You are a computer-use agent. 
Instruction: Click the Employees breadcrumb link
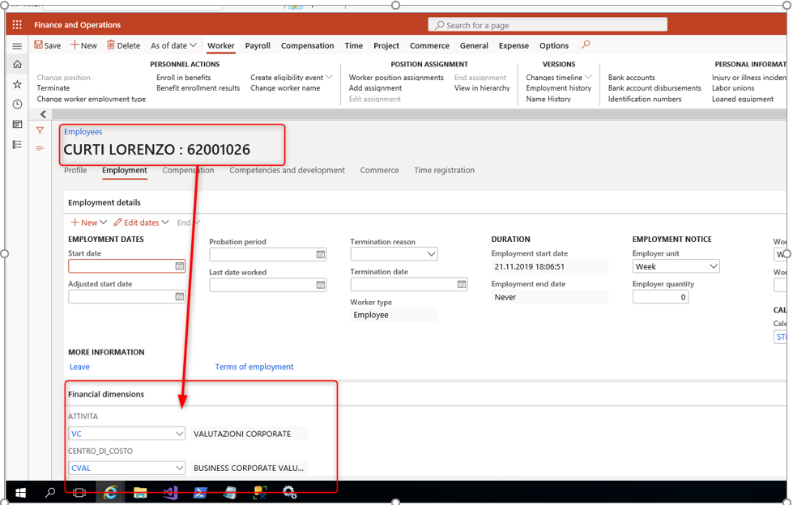coord(83,131)
